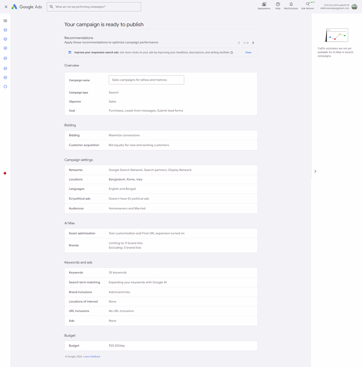Close the campaign creation with the X icon
Viewport: 362px width, 367px height.
[x=6, y=7]
